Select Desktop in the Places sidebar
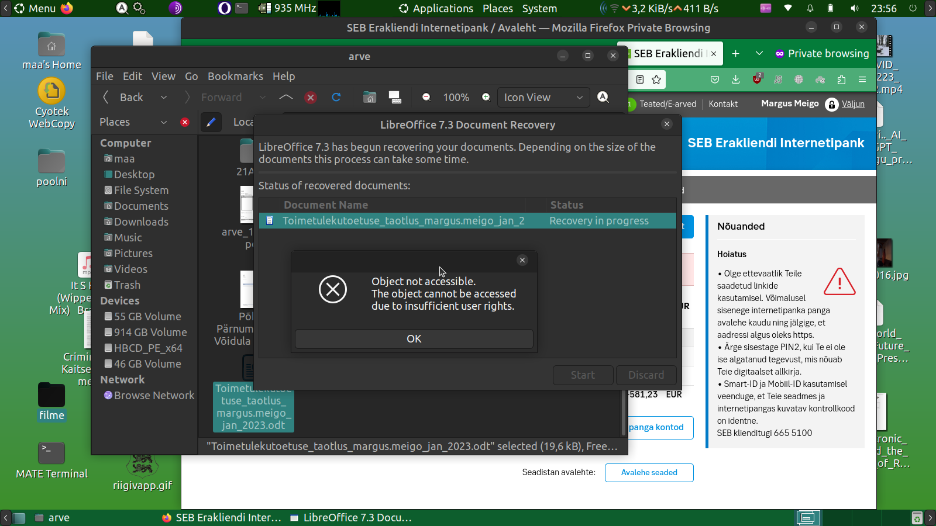 click(129, 175)
